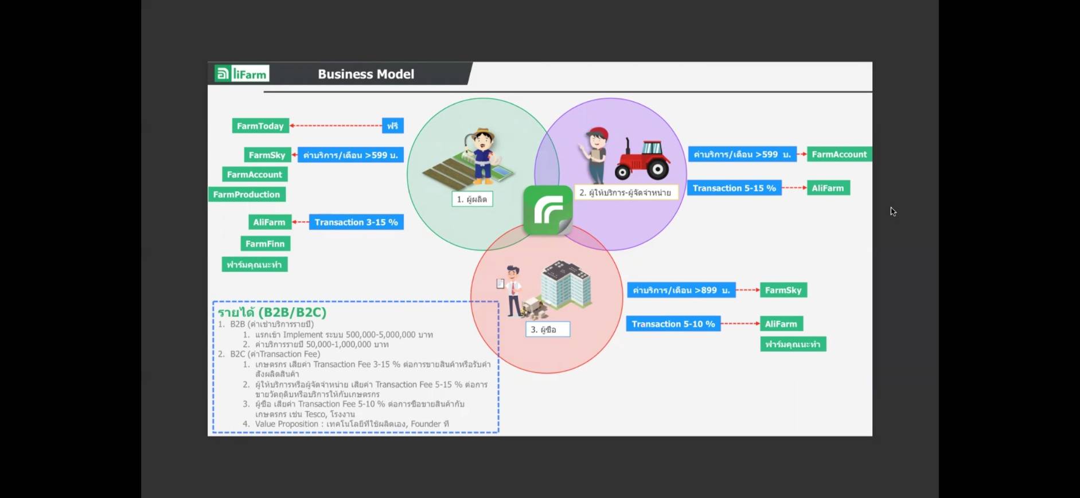Select FarmSky label beside the >899 fee
Screen dimensions: 1080x498
click(x=783, y=290)
